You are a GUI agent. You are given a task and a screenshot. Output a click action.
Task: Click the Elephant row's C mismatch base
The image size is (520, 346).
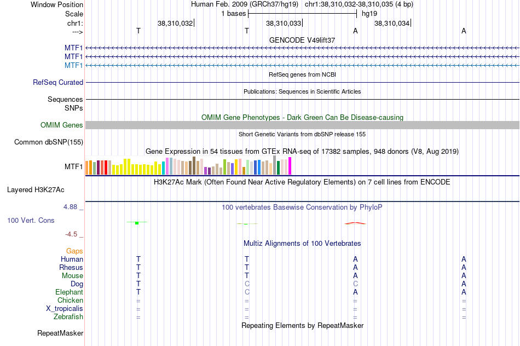[247, 292]
